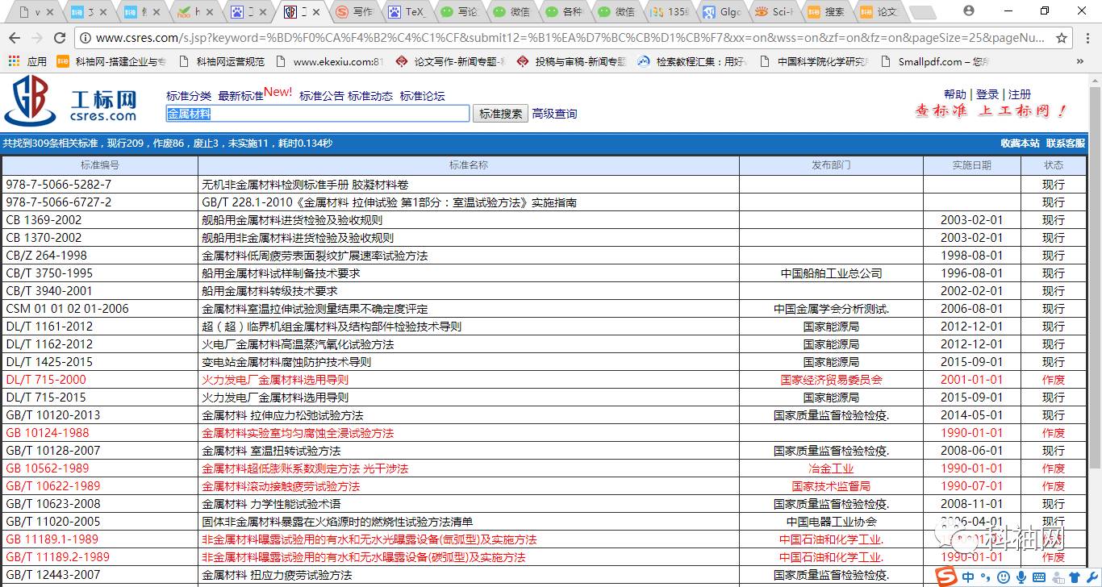
Task: Click the browser back arrow
Action: click(15, 38)
